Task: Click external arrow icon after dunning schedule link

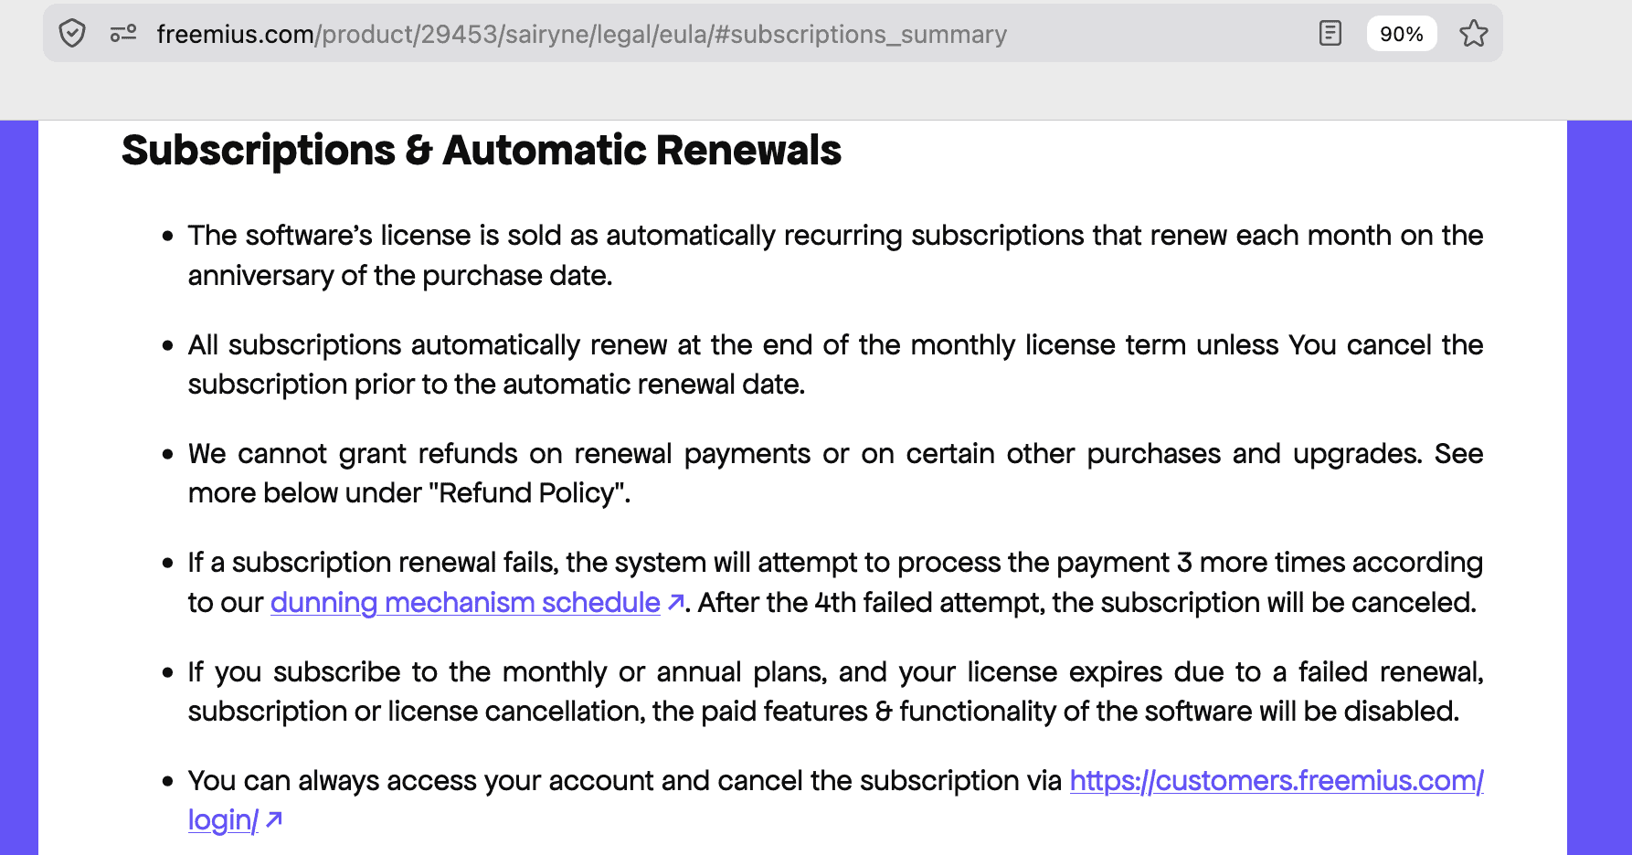Action: coord(676,602)
